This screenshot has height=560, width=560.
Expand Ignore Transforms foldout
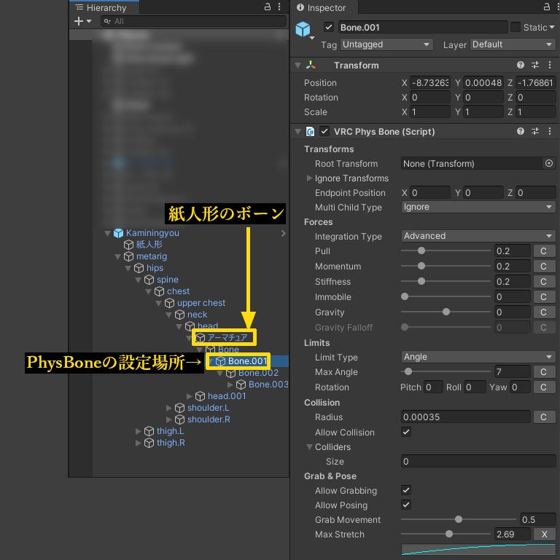click(309, 178)
